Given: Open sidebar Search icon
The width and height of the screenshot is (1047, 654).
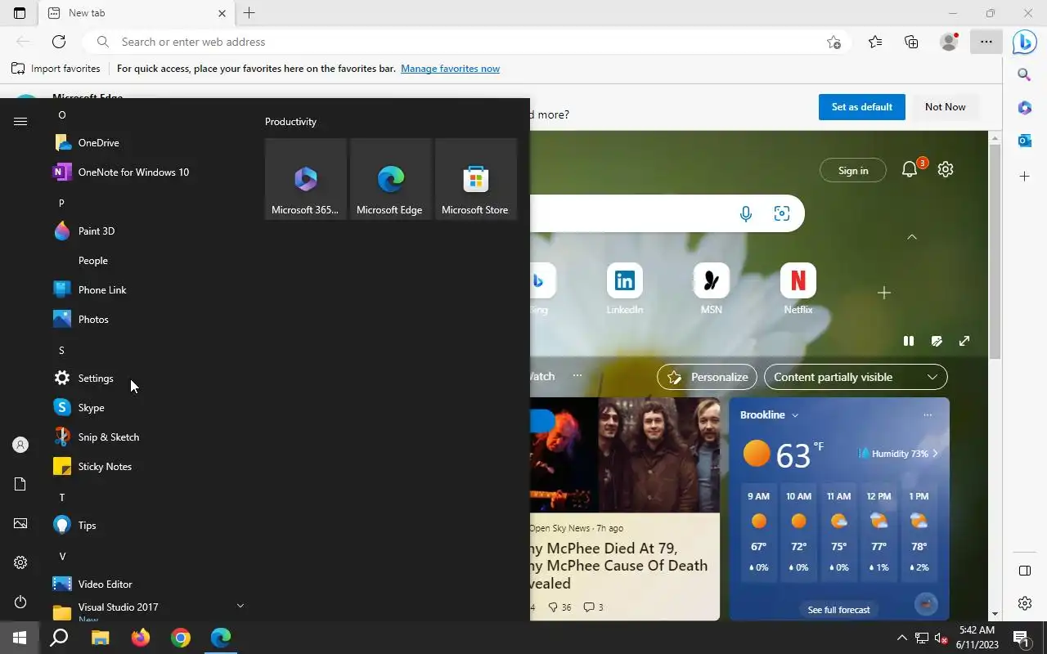Looking at the screenshot, I should coord(1024,74).
